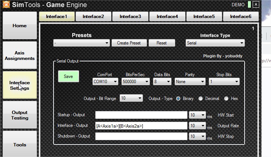Screen dimensions: 271x157
Task: Click the 'ComPort' label
Action: pyautogui.click(x=105, y=75)
